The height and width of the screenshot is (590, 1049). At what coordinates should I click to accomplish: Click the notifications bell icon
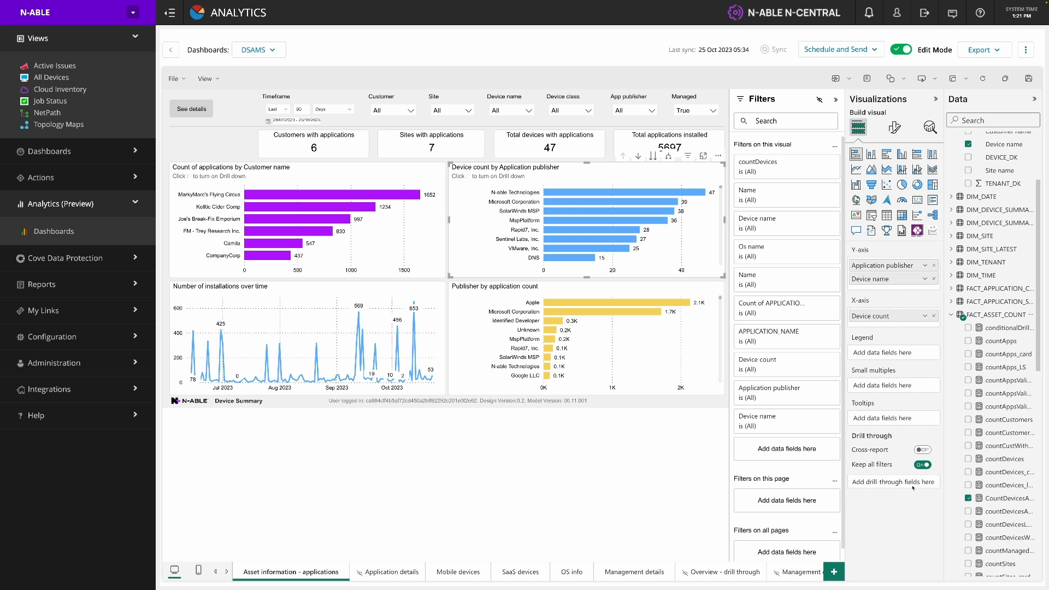(x=869, y=13)
